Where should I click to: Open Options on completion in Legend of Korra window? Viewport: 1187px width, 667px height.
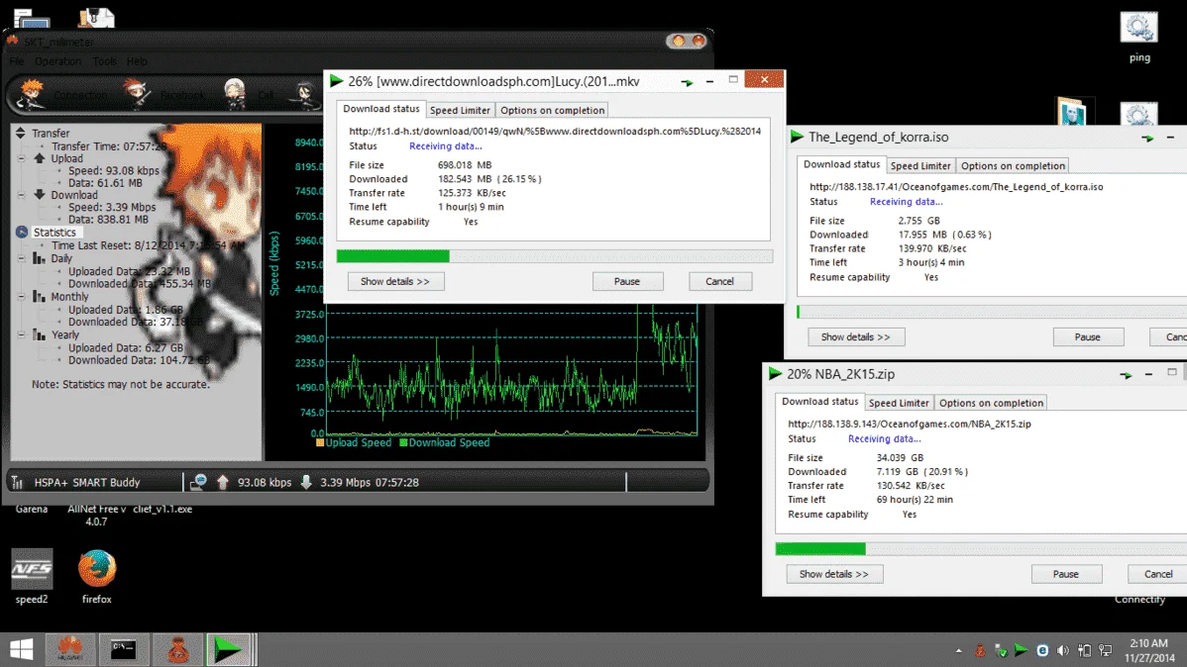coord(1013,165)
